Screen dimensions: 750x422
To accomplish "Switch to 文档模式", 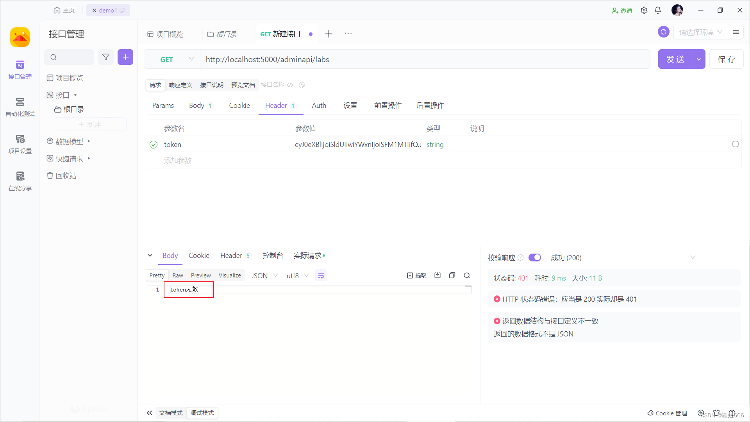I will pyautogui.click(x=171, y=413).
